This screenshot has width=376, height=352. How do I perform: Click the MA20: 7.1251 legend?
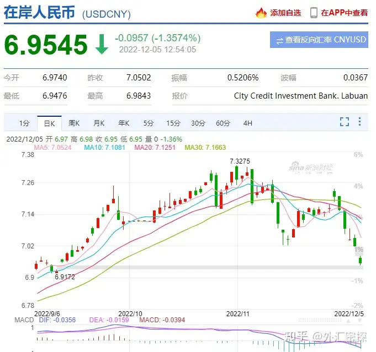pyautogui.click(x=155, y=148)
